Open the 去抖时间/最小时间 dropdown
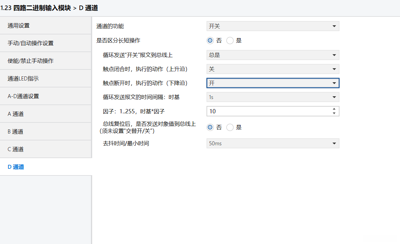 click(273, 143)
